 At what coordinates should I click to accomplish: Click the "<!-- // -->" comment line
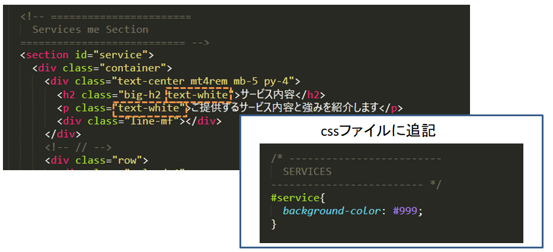78,148
